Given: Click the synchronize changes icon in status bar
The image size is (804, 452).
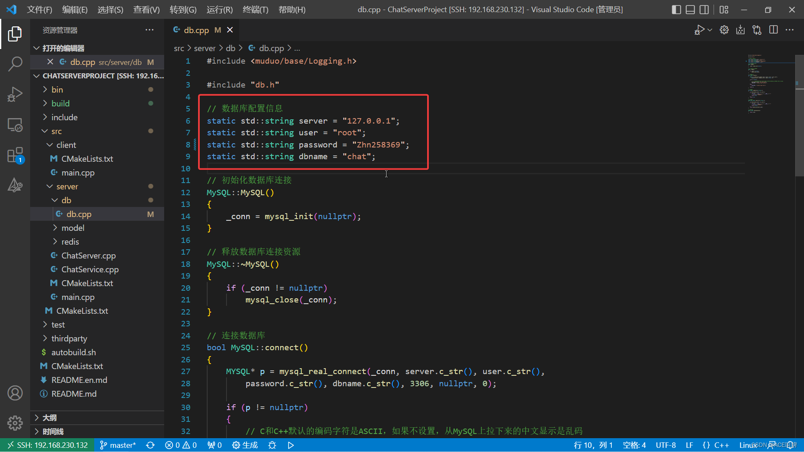Looking at the screenshot, I should tap(150, 445).
